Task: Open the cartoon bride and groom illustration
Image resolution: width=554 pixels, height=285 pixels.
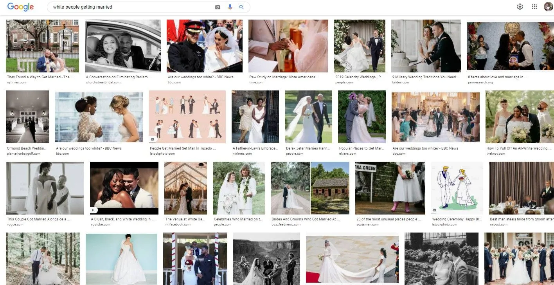Action: 457,188
